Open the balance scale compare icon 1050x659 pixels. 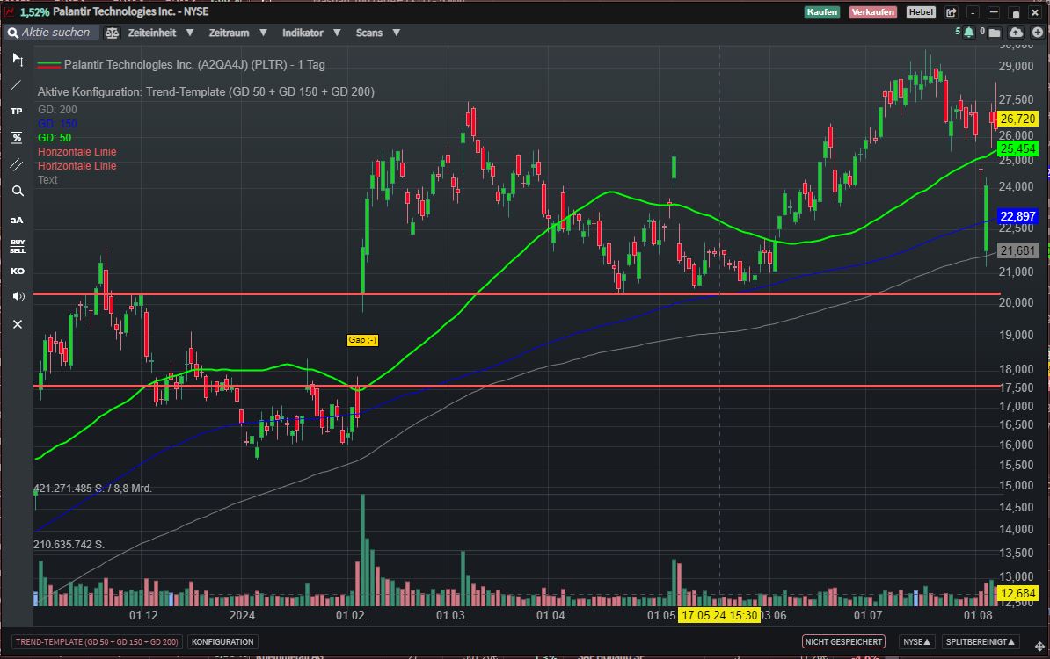[x=112, y=33]
